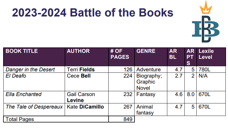Select author Terri Fields cell
The image size is (228, 129).
pyautogui.click(x=87, y=69)
